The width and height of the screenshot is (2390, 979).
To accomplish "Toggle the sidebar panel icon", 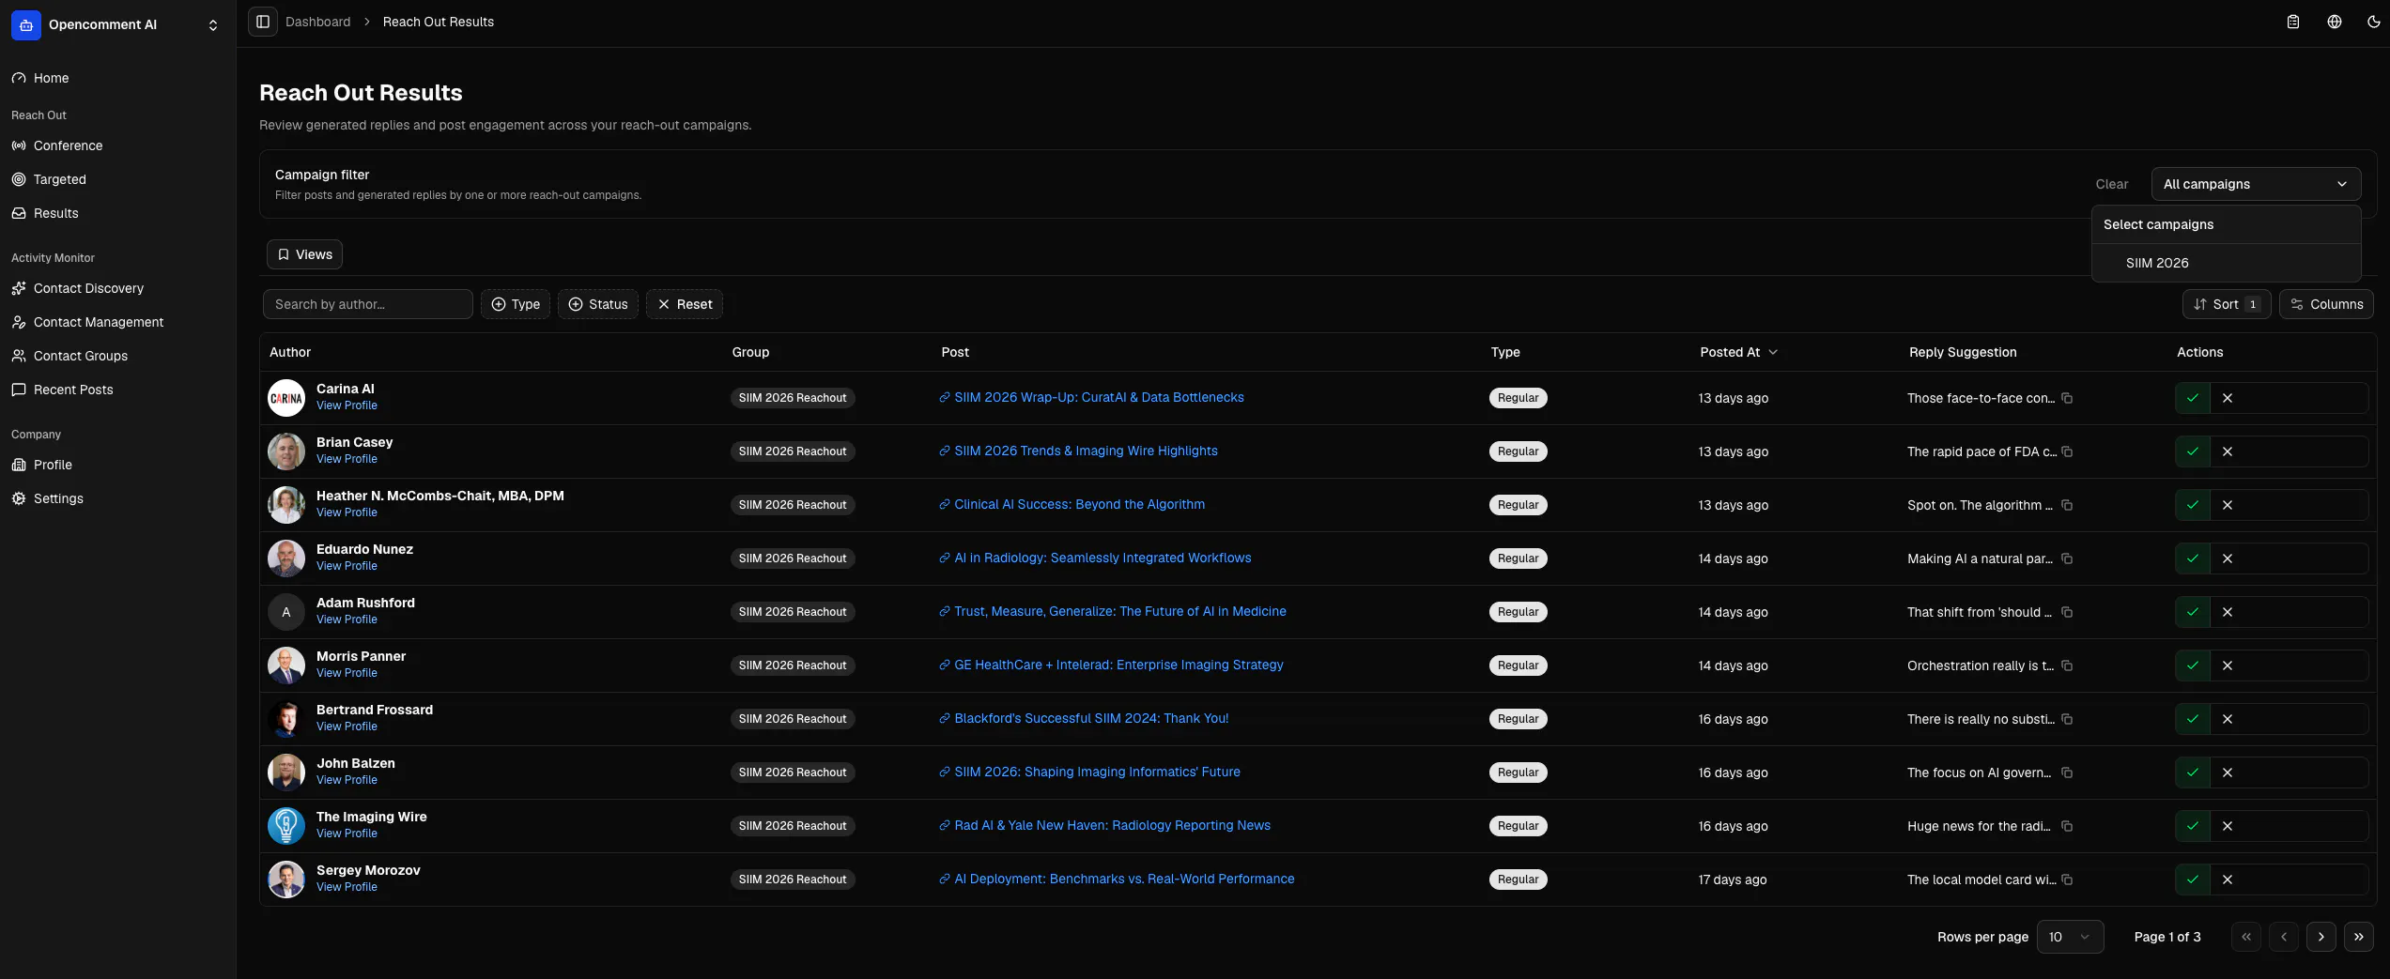I will point(263,22).
